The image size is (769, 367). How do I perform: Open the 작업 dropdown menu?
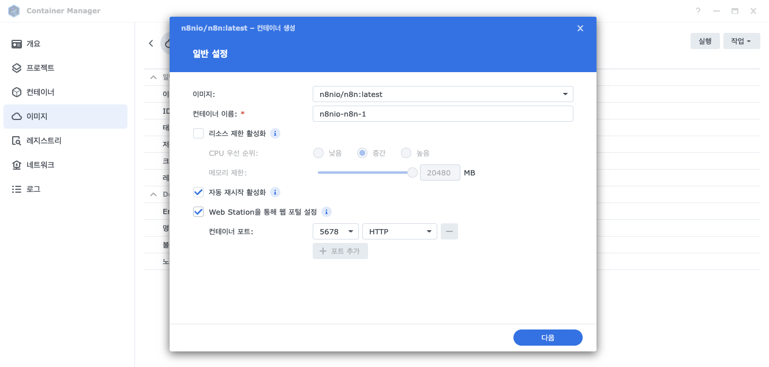(741, 41)
